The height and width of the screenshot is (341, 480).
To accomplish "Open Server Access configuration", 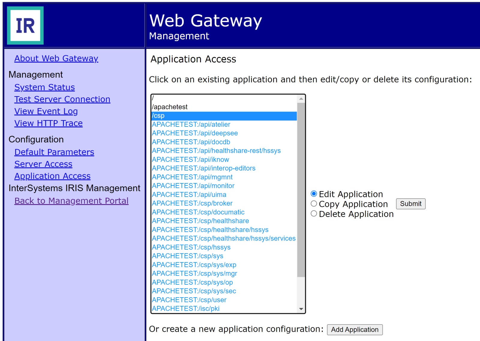I will point(43,164).
